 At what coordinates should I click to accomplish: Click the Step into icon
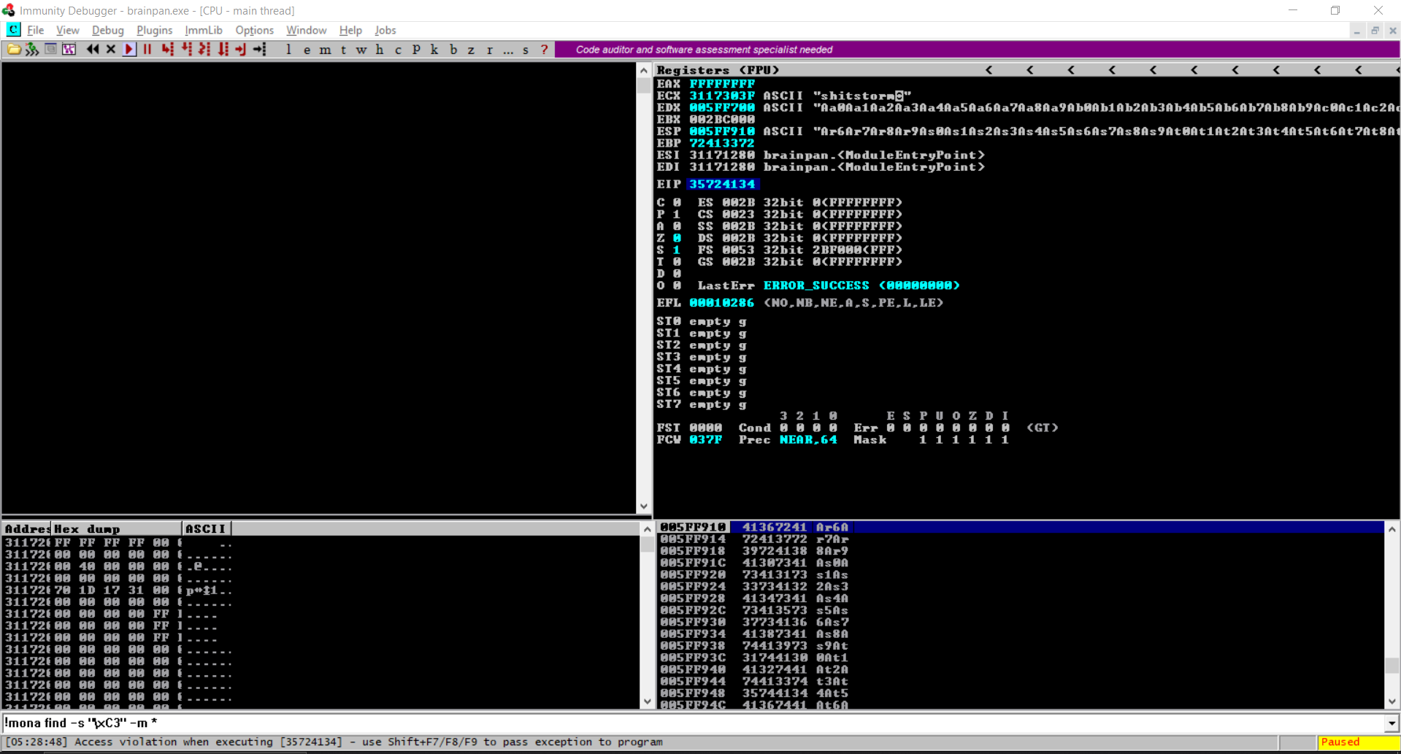click(x=167, y=50)
